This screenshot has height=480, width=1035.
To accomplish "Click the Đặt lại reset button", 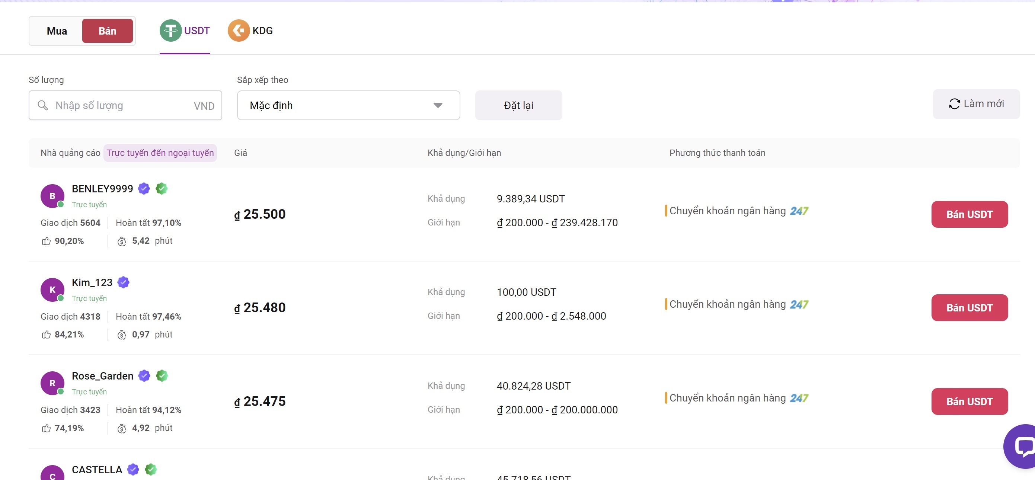I will (518, 105).
